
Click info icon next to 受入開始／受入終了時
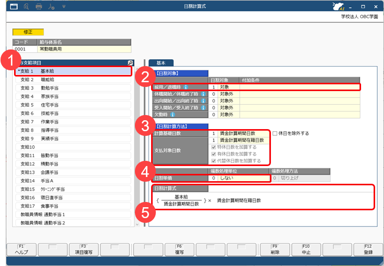tap(203, 108)
